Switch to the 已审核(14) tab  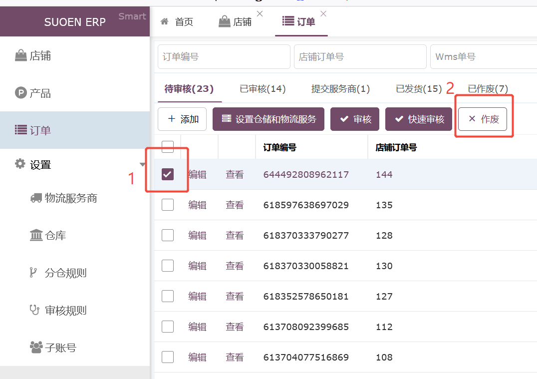(263, 89)
